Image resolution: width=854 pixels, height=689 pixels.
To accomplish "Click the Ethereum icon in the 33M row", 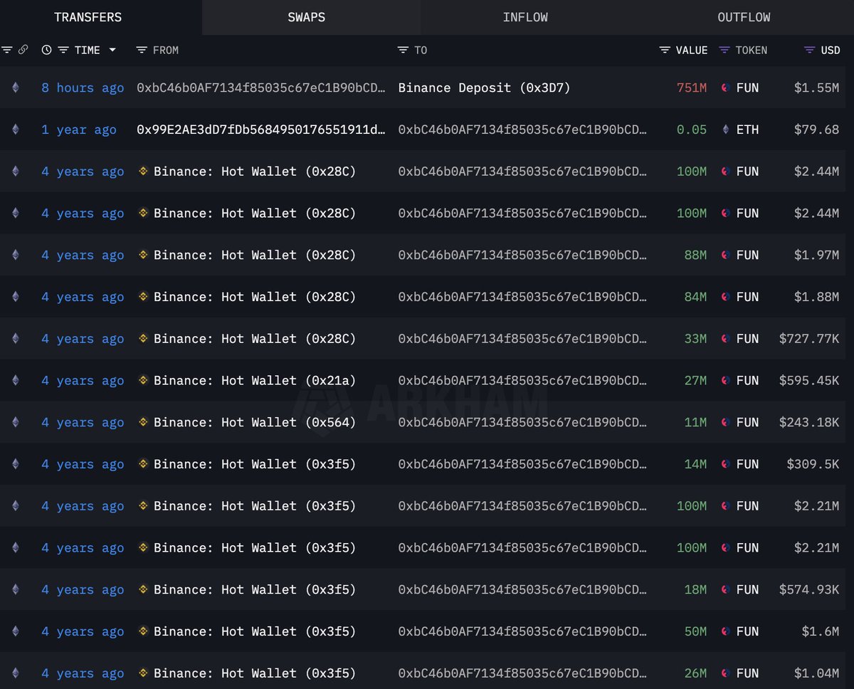I will 16,339.
